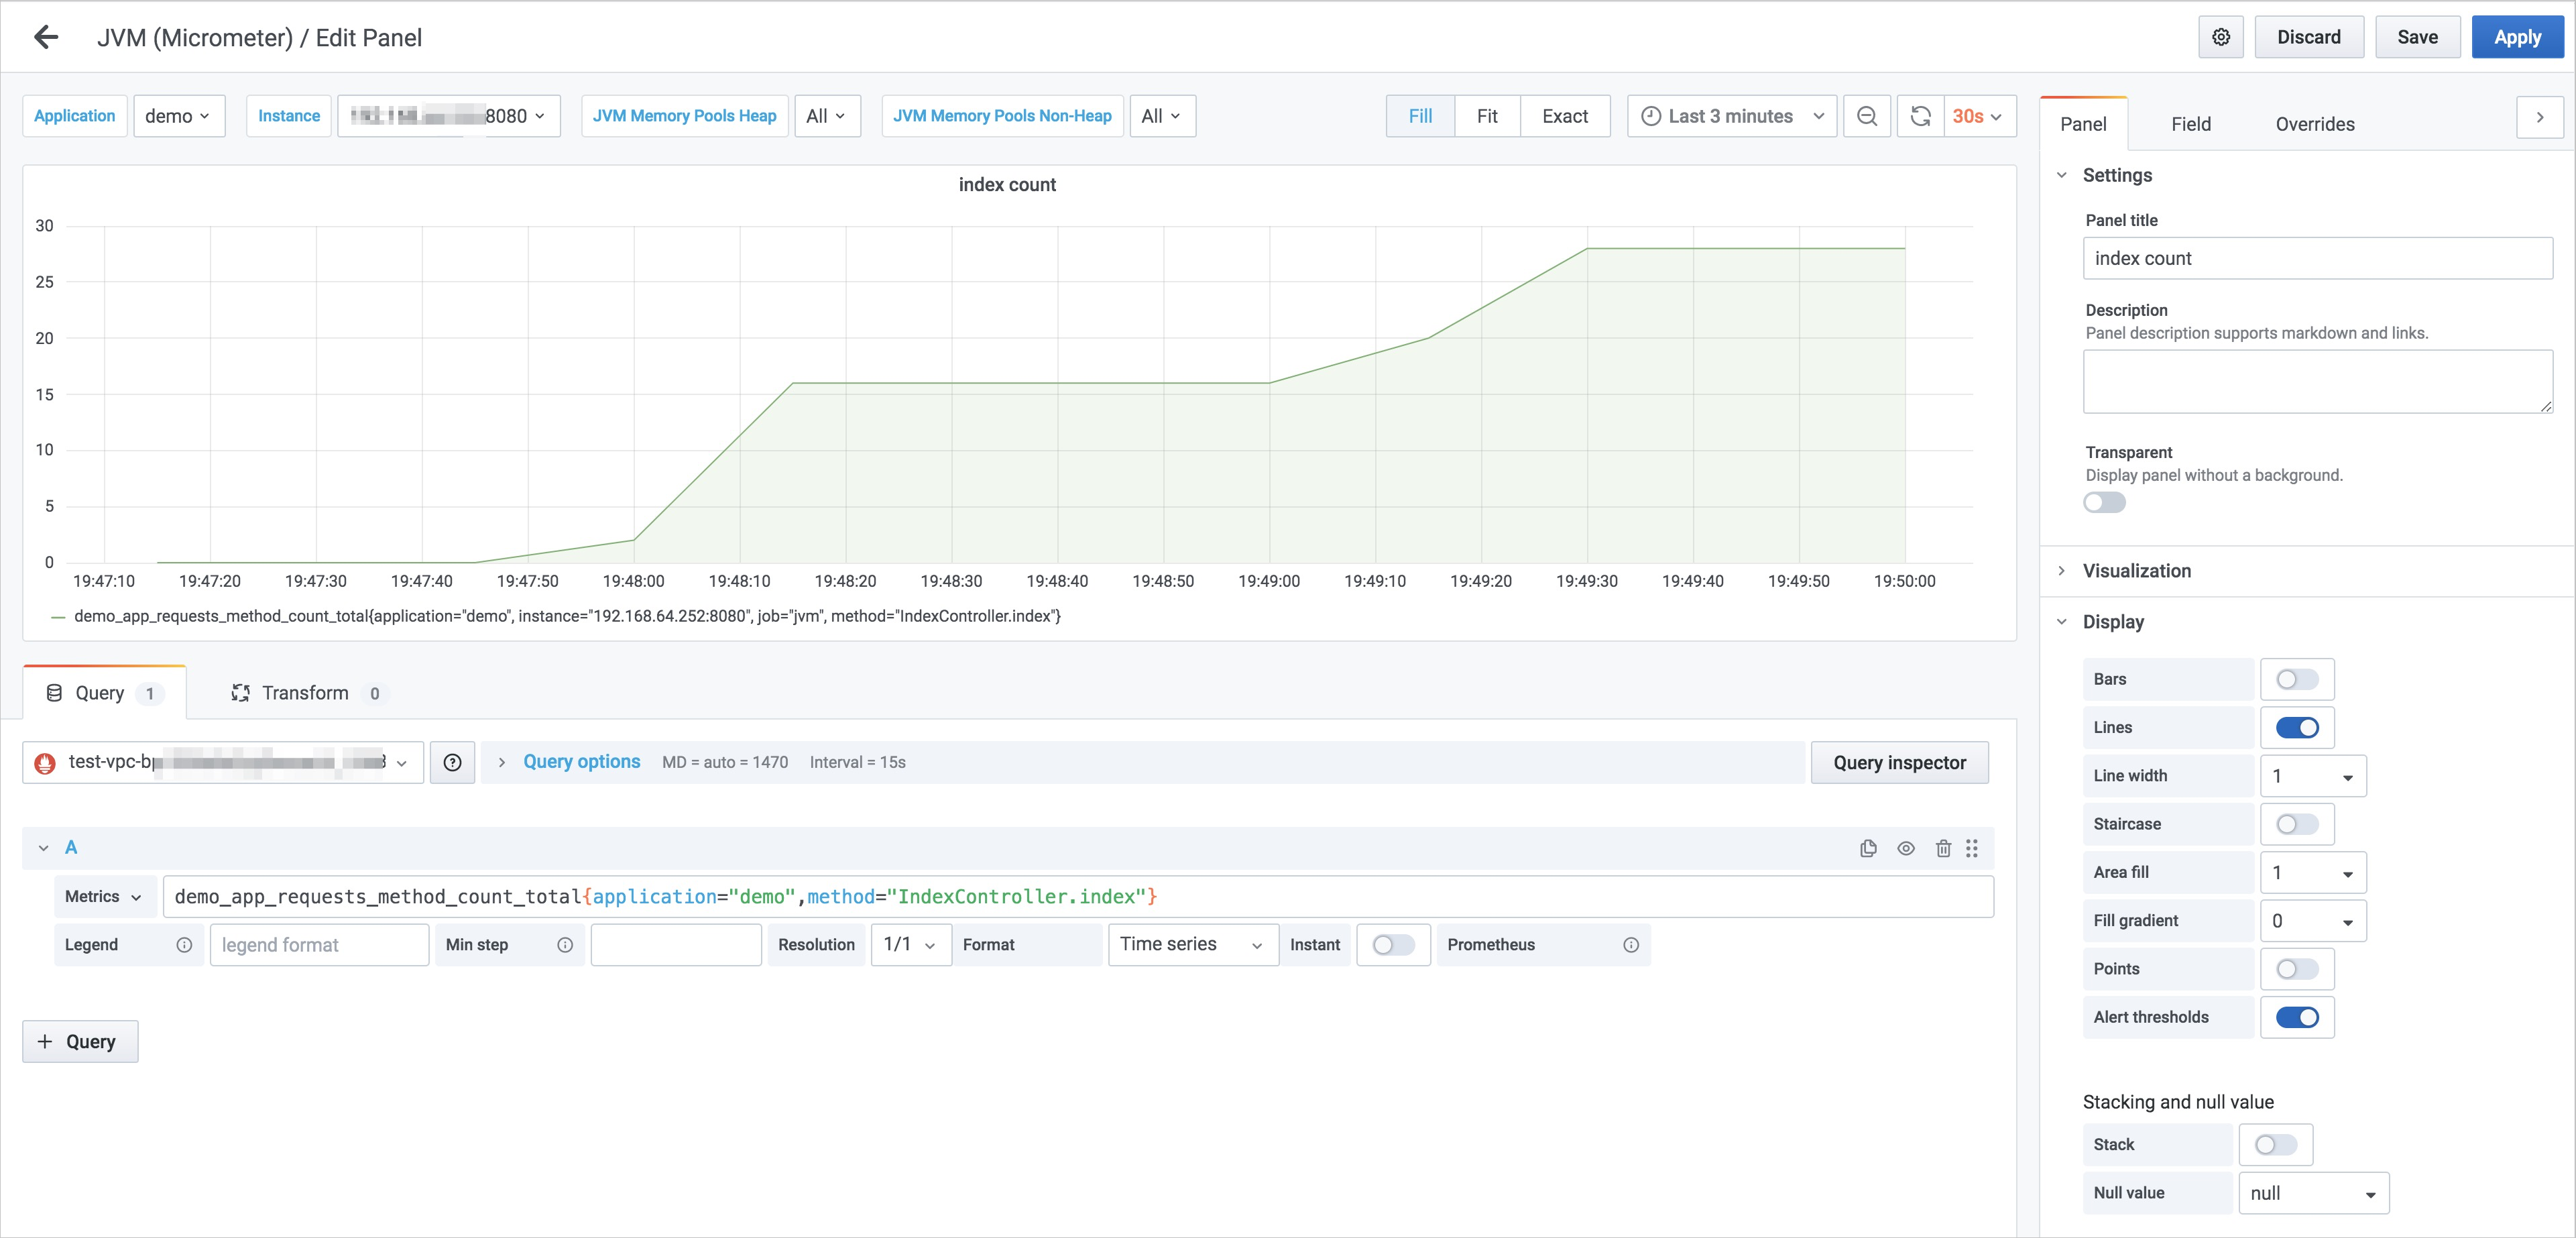The height and width of the screenshot is (1238, 2576).
Task: Open the Application demo dropdown
Action: (179, 116)
